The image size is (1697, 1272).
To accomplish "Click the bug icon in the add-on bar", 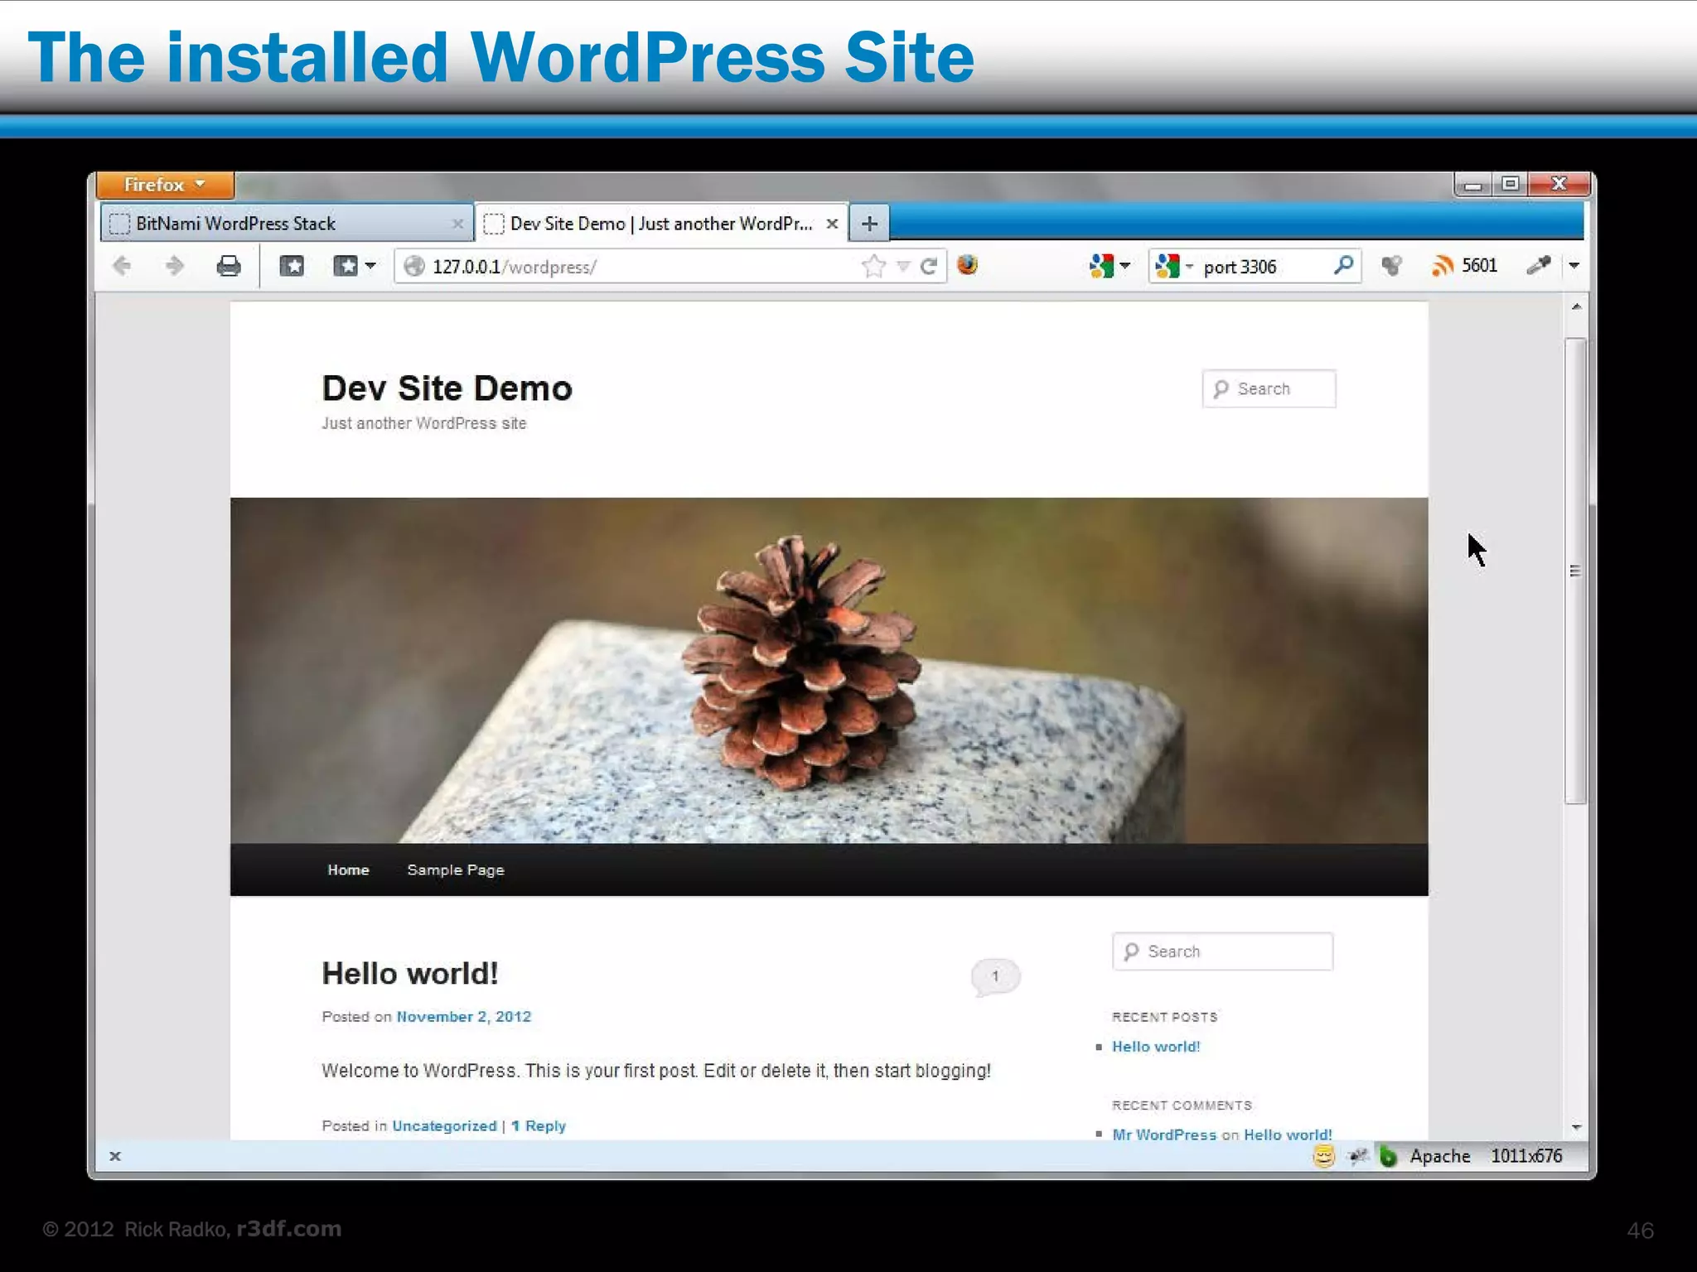I will [x=1357, y=1156].
